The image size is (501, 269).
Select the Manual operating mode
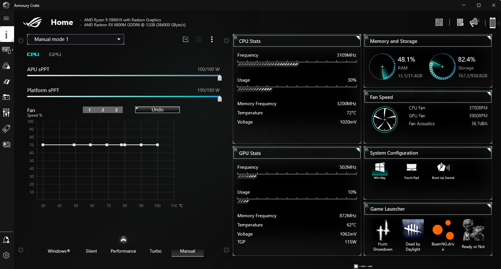coord(188,251)
